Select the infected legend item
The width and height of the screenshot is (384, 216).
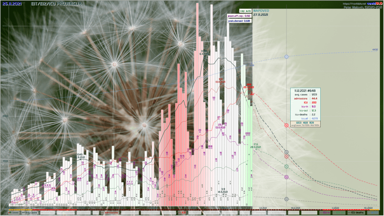(48, 213)
